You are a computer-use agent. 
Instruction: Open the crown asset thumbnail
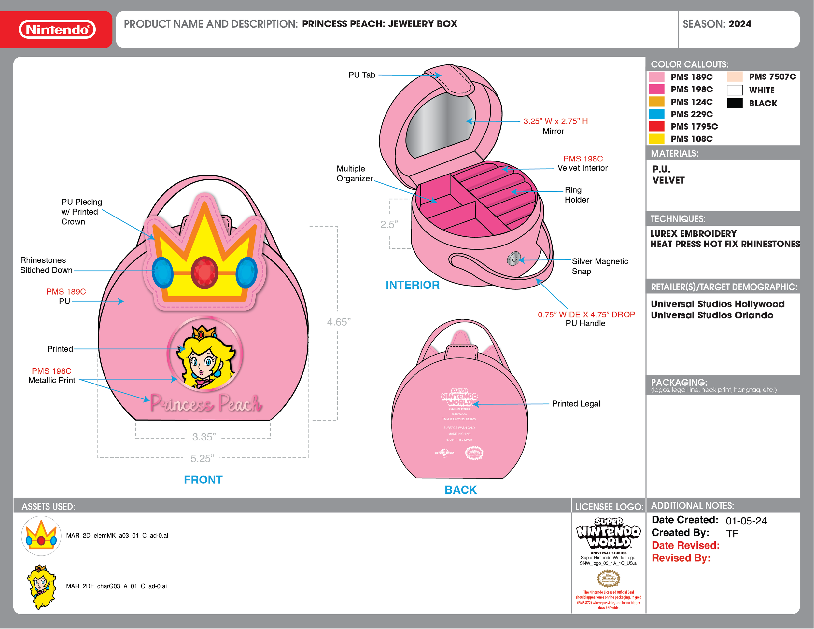pyautogui.click(x=41, y=536)
